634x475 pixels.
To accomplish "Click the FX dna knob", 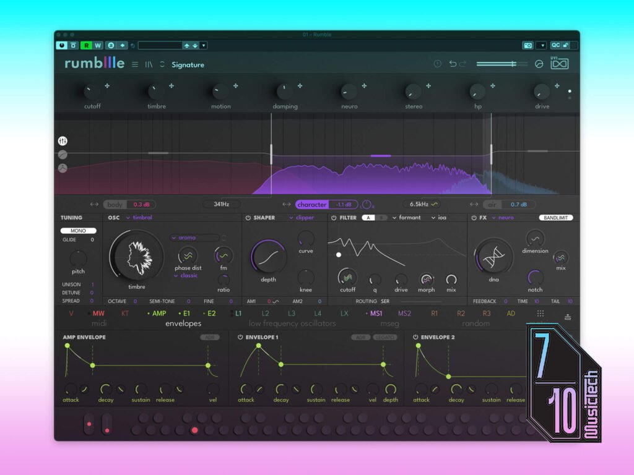I will pos(493,257).
